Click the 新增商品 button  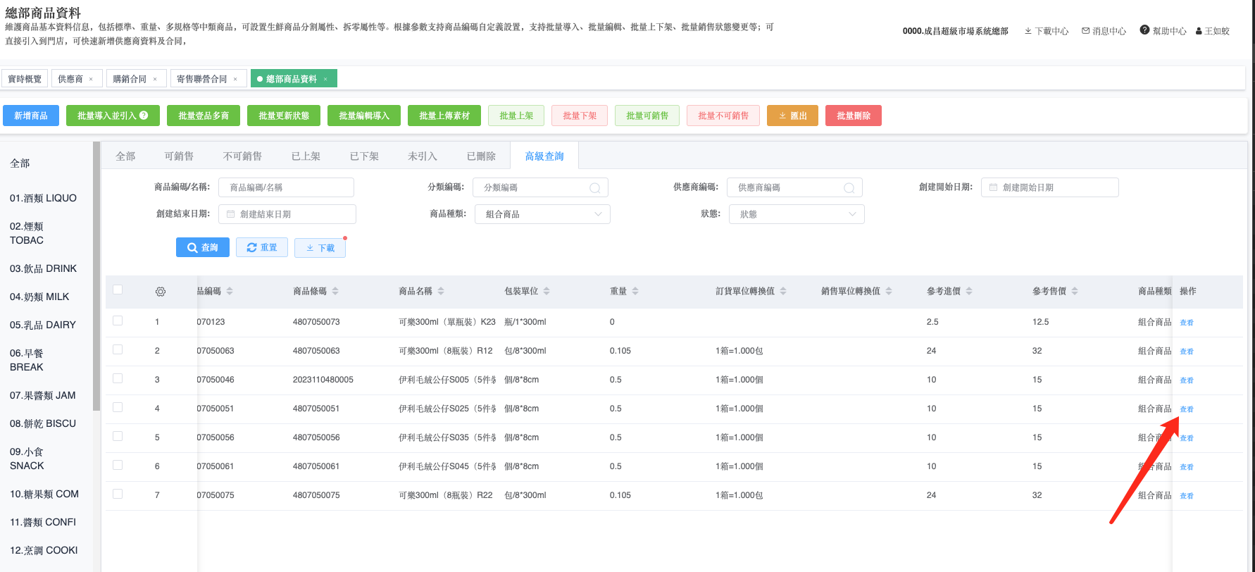coord(31,116)
